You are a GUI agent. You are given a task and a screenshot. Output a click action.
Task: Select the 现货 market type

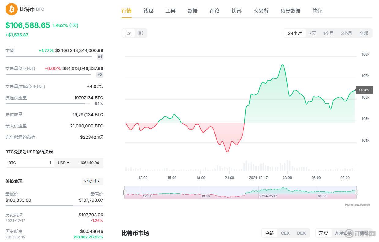click(323, 233)
